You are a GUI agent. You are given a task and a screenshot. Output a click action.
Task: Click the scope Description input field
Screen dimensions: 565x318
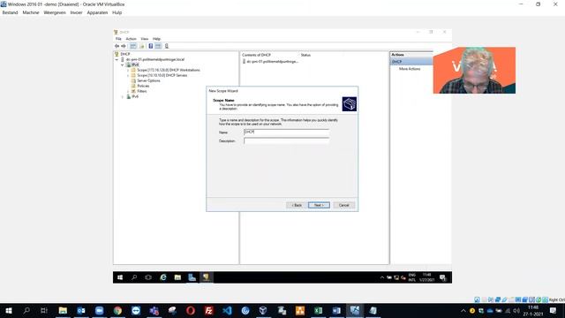click(286, 141)
